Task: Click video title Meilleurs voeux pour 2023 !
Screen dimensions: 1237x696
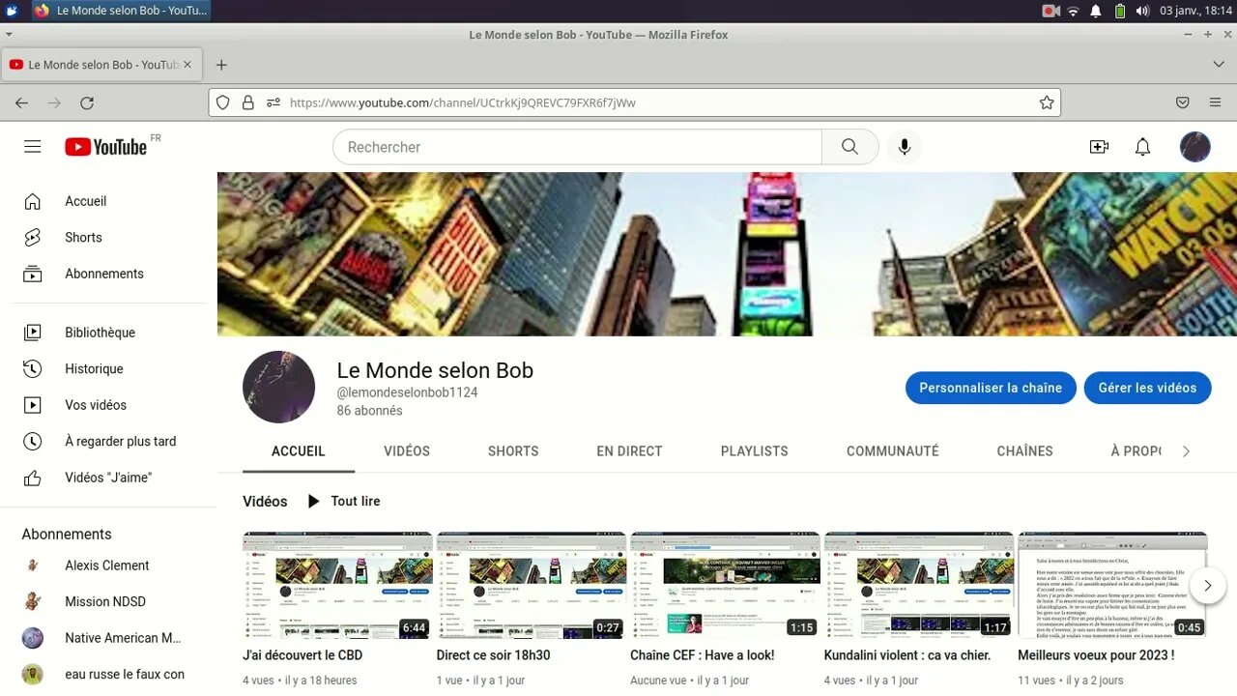Action: (1096, 655)
